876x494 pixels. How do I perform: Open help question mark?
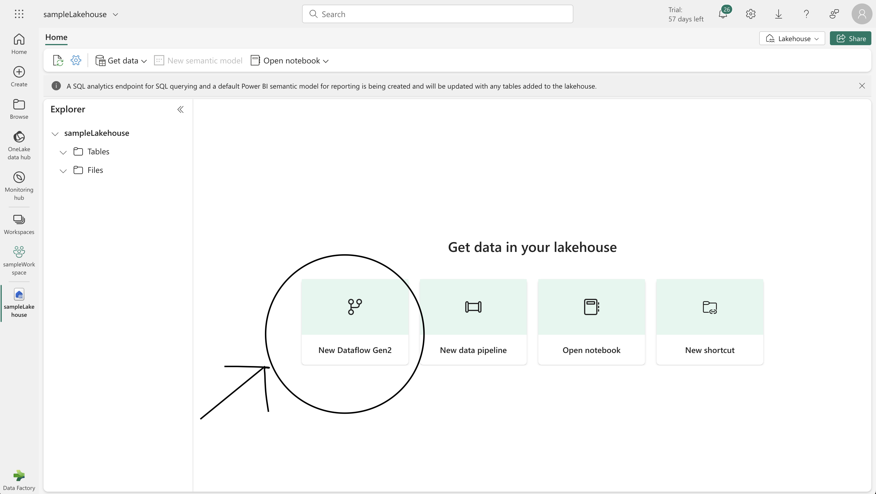[806, 14]
